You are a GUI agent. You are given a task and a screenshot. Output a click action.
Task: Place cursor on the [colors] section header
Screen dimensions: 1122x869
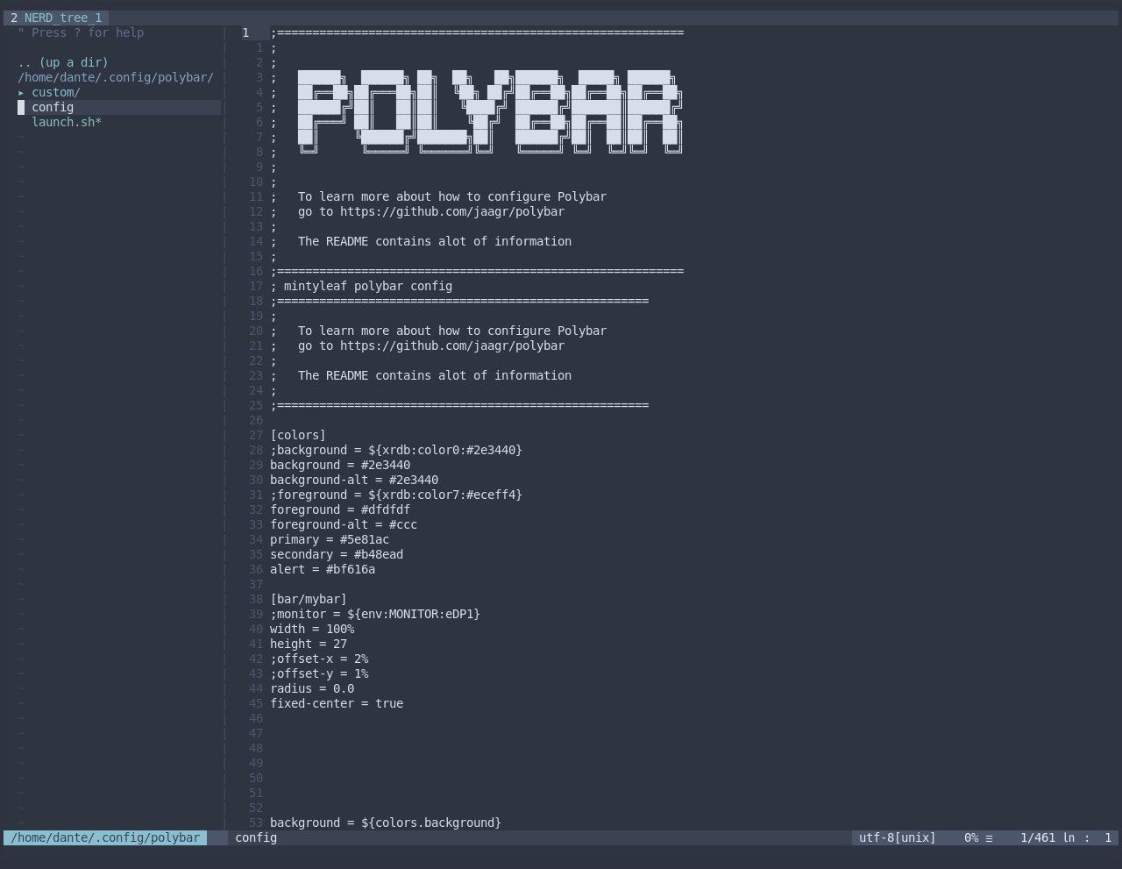click(298, 435)
